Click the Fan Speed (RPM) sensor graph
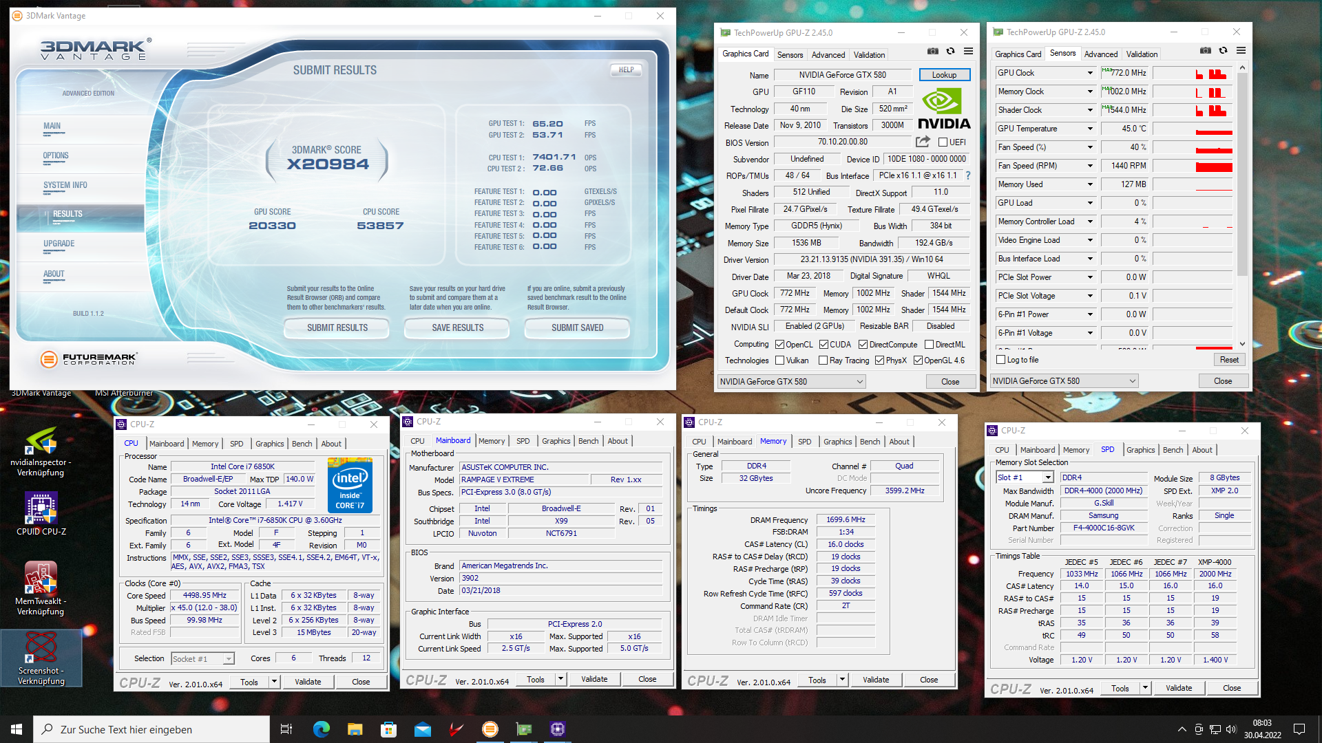This screenshot has width=1322, height=743. pos(1193,166)
